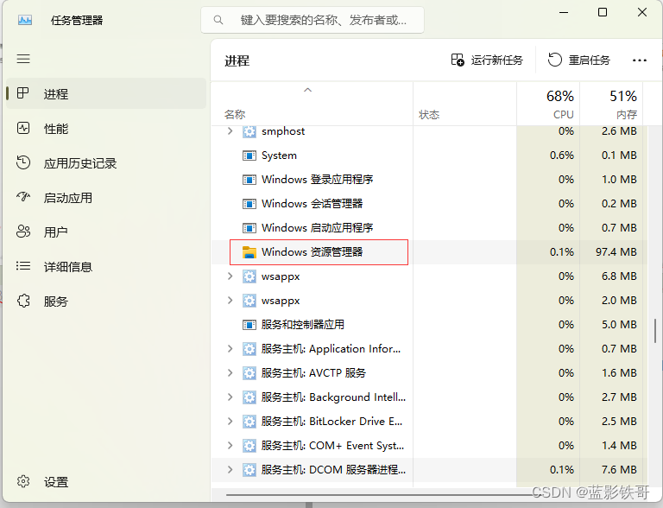Click the Windows 启动应用程序 icon

(x=249, y=228)
